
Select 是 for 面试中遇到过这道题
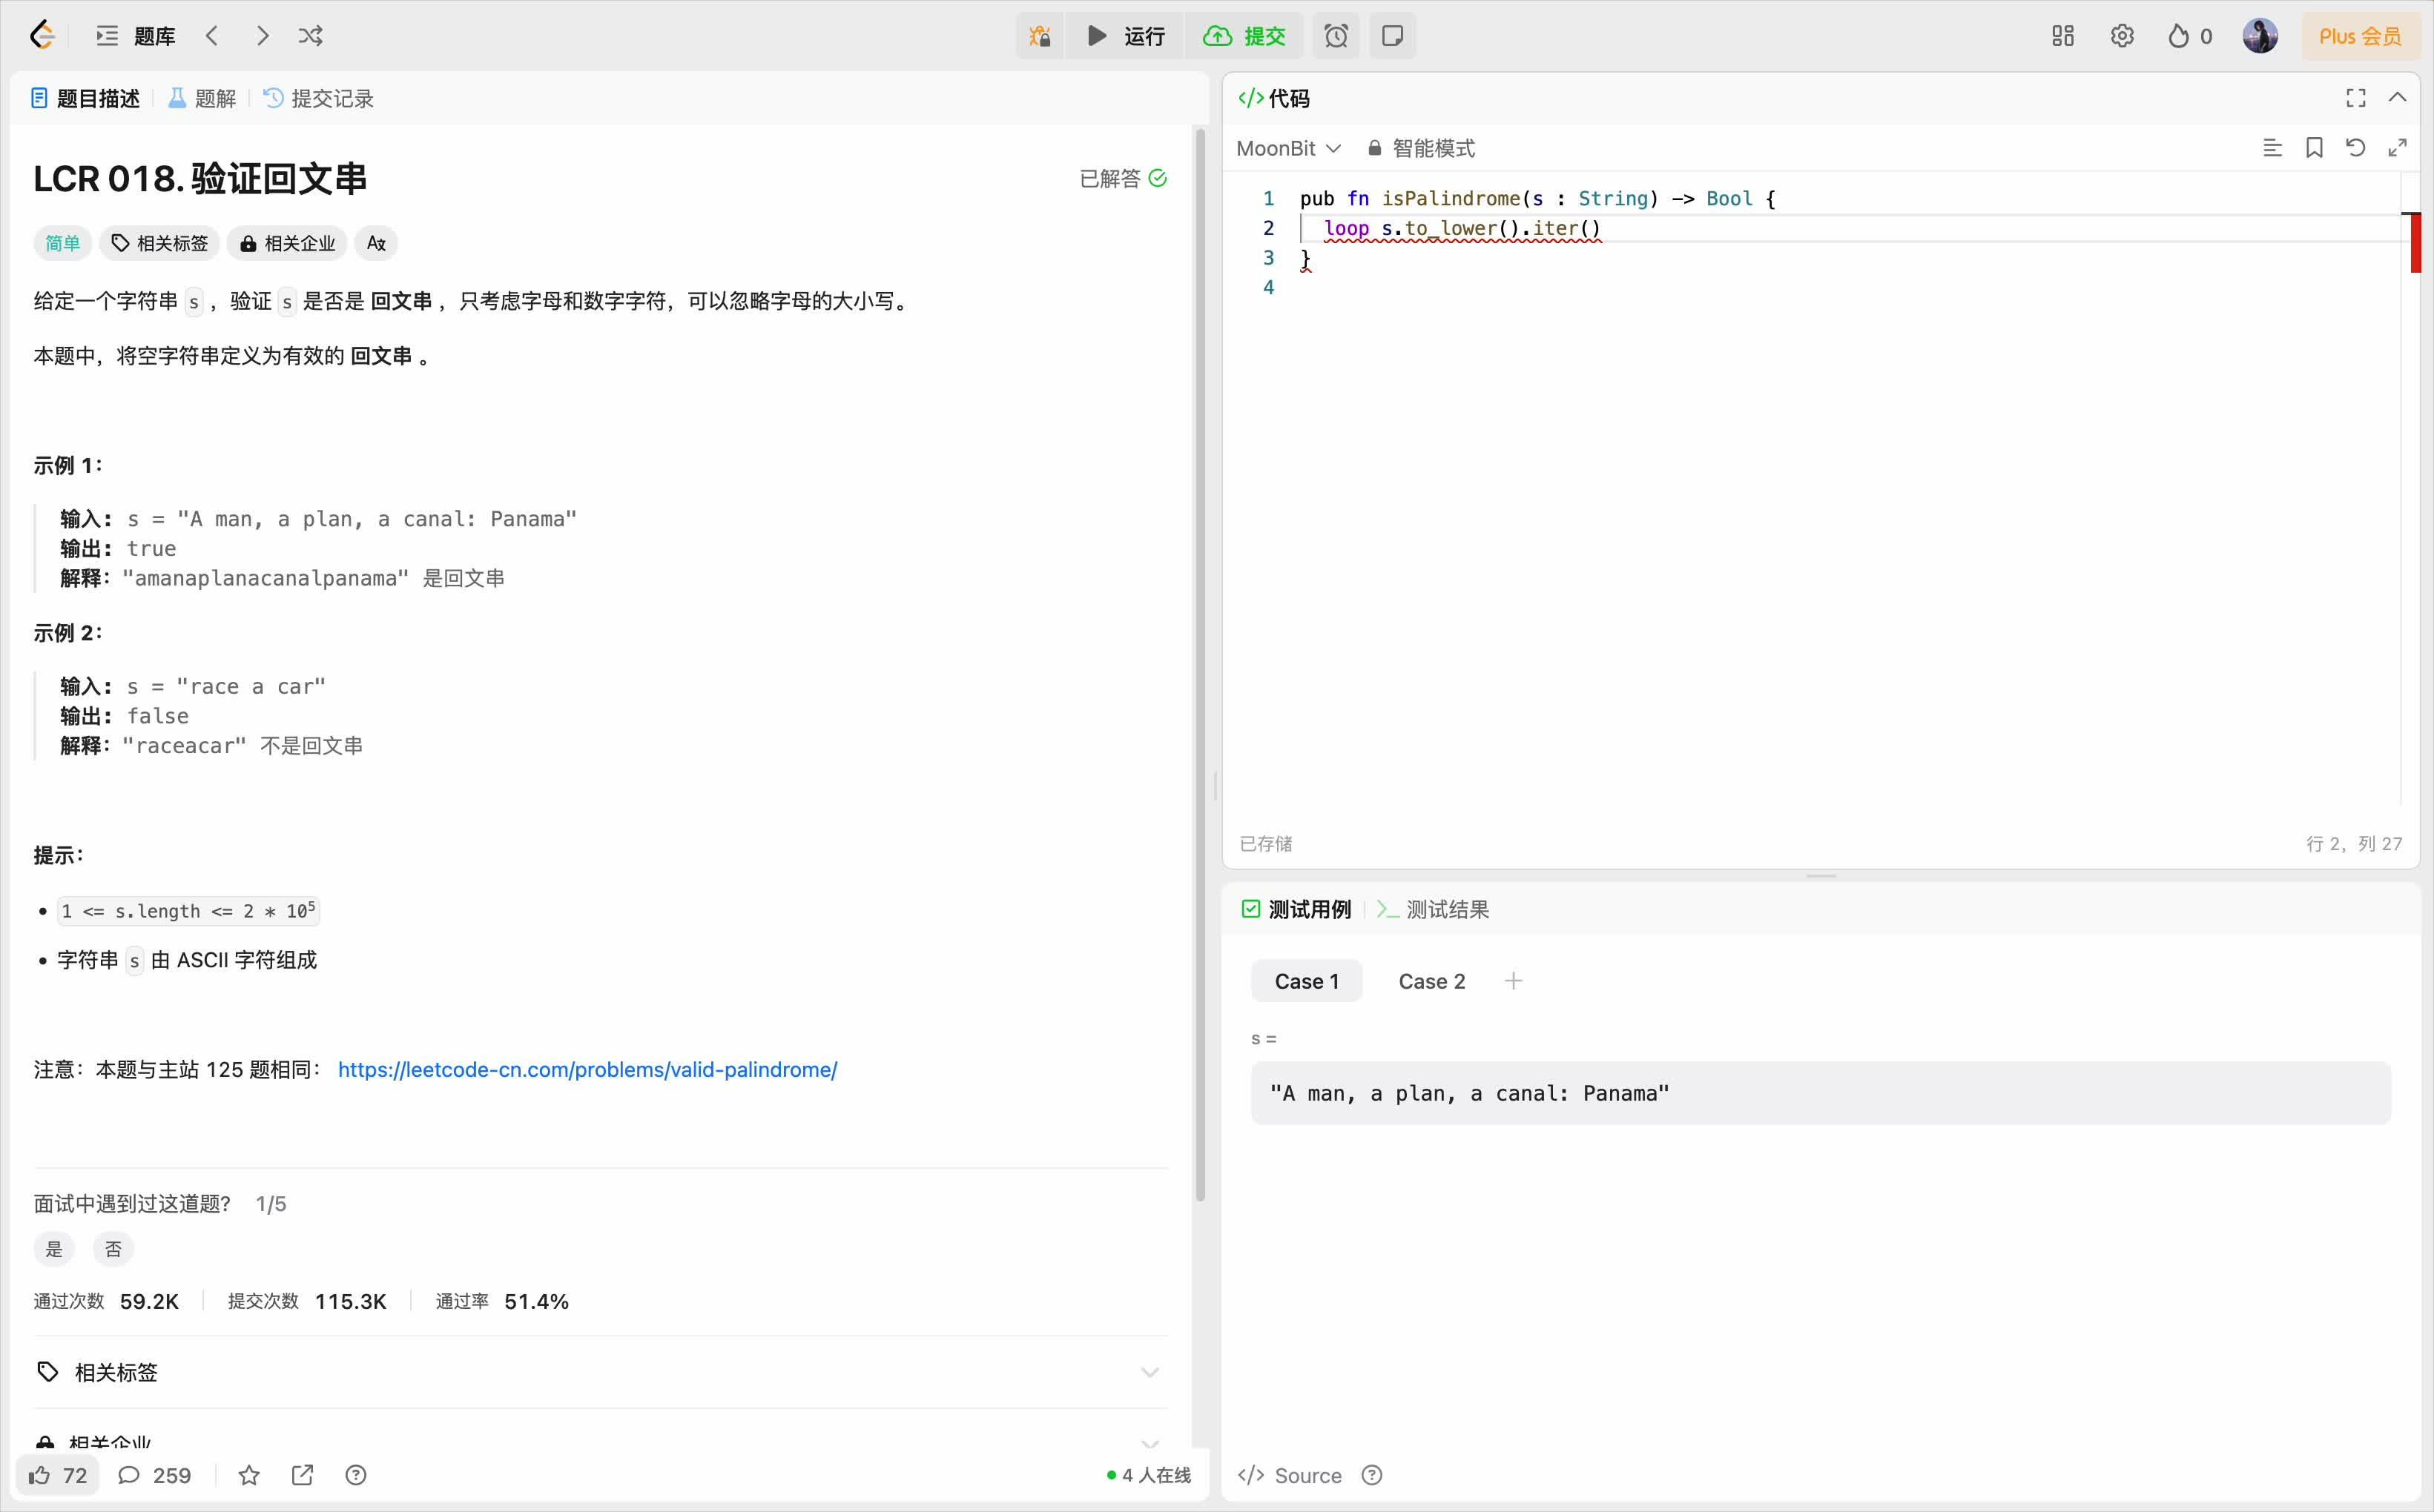(x=53, y=1249)
